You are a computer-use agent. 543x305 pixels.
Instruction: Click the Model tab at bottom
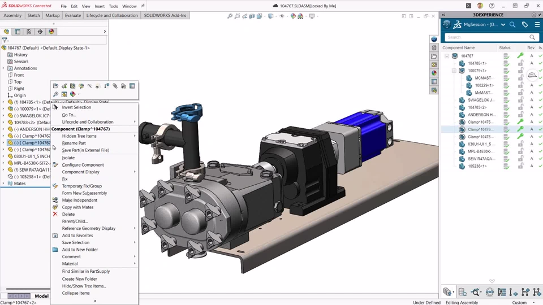pyautogui.click(x=41, y=296)
